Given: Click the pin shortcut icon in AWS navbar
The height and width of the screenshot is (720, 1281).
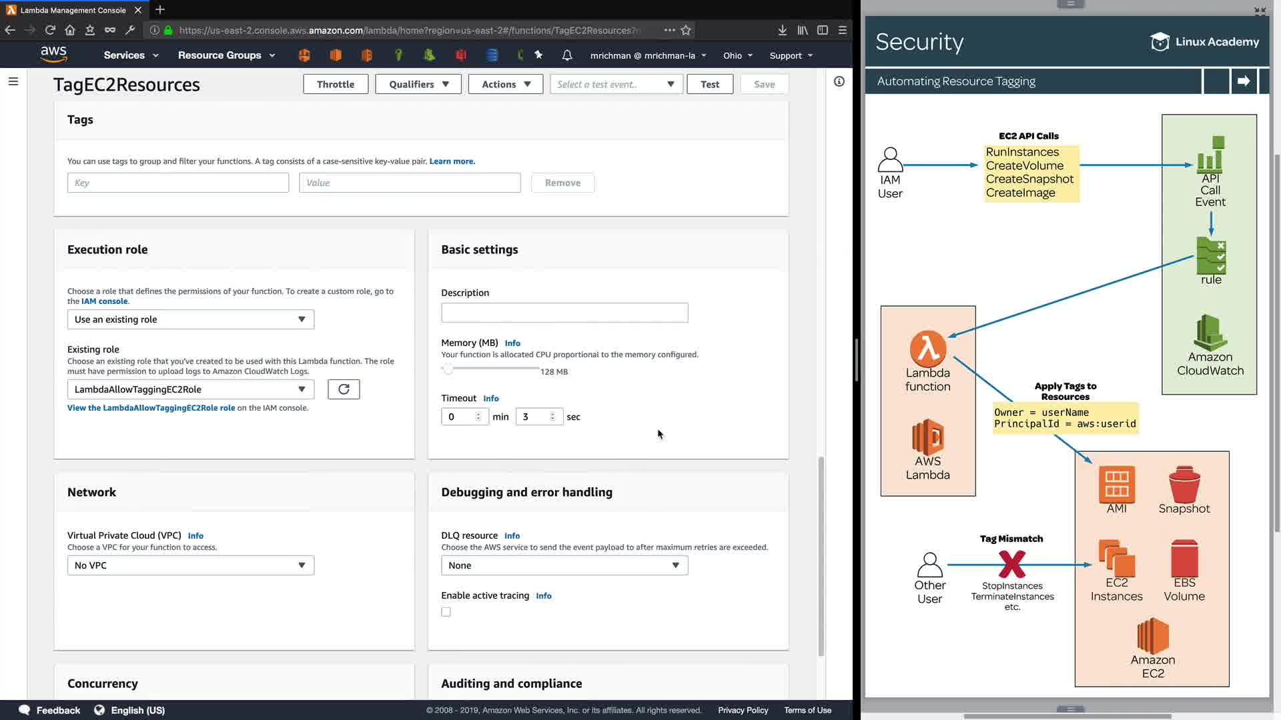Looking at the screenshot, I should point(538,55).
